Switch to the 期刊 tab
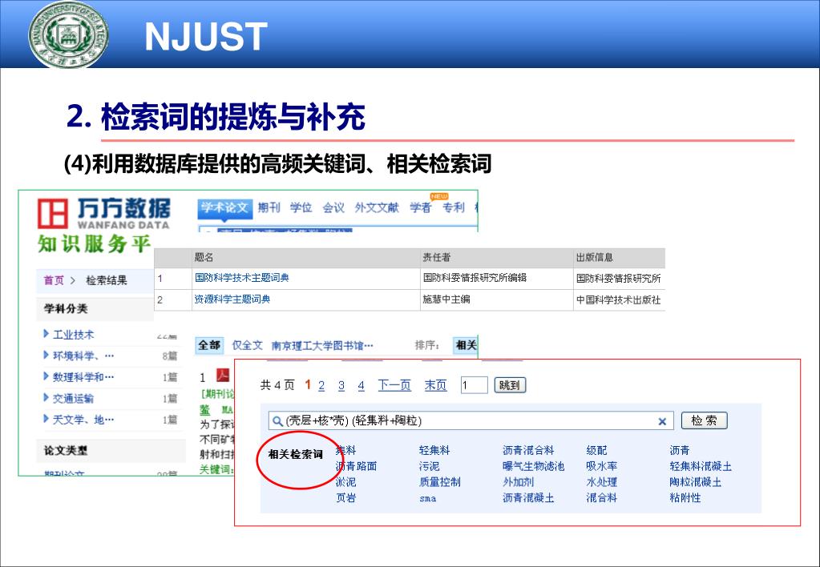Viewport: 820px width, 567px height. [269, 208]
